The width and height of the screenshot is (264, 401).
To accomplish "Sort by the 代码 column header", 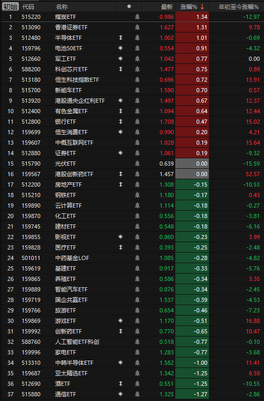I will tap(28, 7).
